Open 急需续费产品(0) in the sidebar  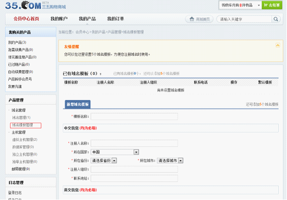[21, 49]
